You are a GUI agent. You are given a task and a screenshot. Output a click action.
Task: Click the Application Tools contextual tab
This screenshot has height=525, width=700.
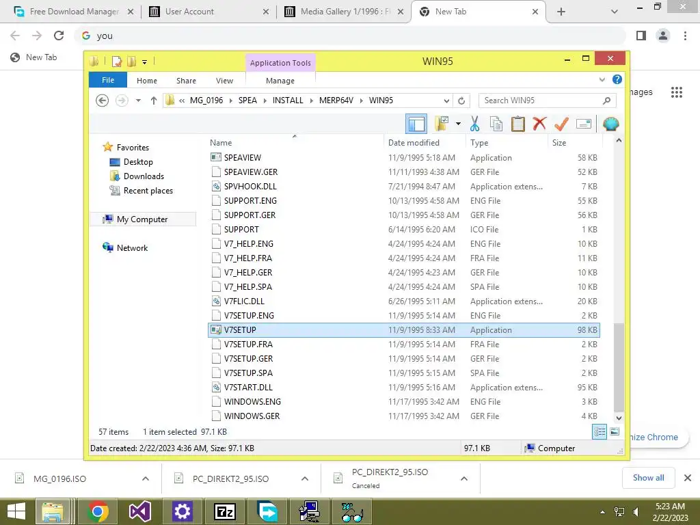click(280, 62)
